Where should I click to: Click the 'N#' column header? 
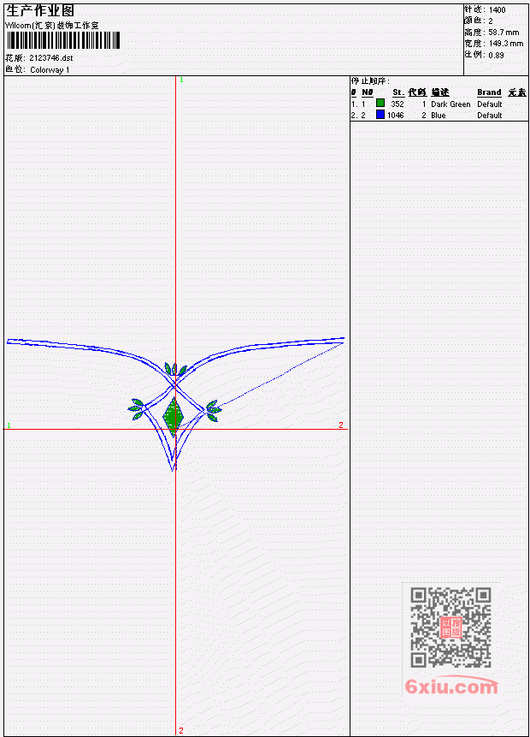click(367, 92)
